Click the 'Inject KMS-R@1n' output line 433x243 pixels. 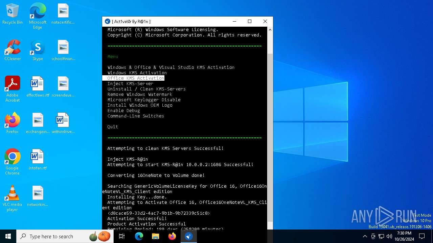[128, 159]
